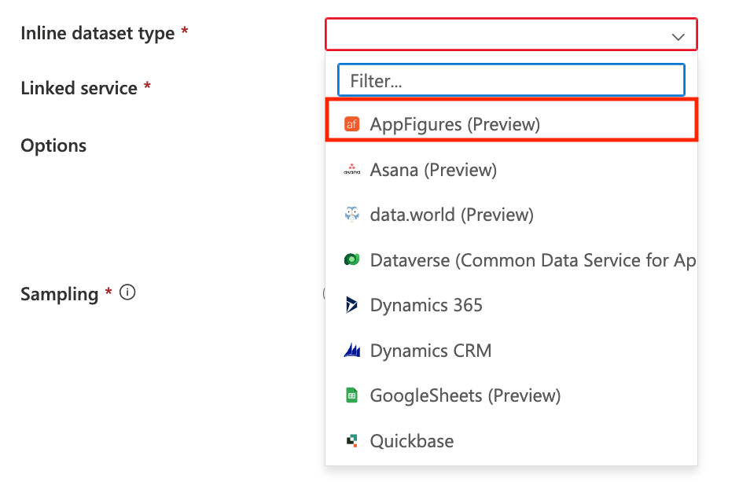Screen dimensions: 739x500
Task: Open the Inline dataset type combo box
Action: pyautogui.click(x=511, y=35)
